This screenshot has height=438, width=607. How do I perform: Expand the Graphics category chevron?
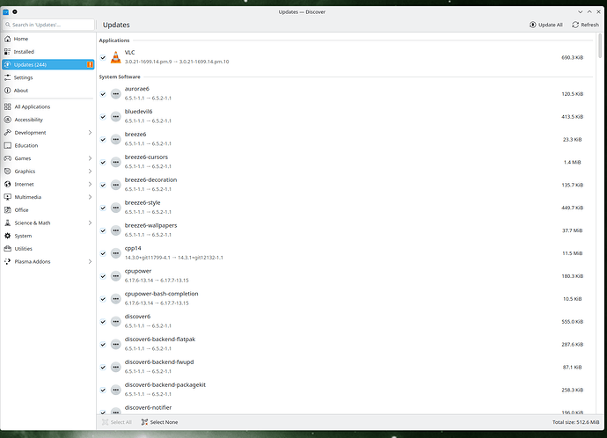[90, 171]
